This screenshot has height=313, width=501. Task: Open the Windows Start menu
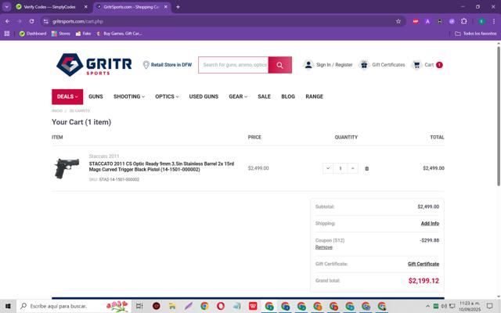(8, 306)
